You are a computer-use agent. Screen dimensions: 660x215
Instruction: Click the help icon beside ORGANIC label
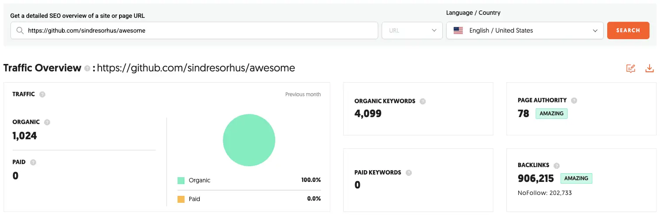tap(47, 122)
